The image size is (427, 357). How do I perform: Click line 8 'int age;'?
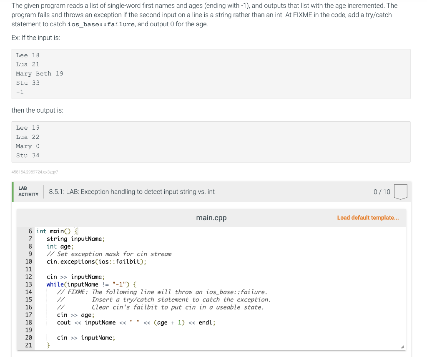tap(60, 246)
